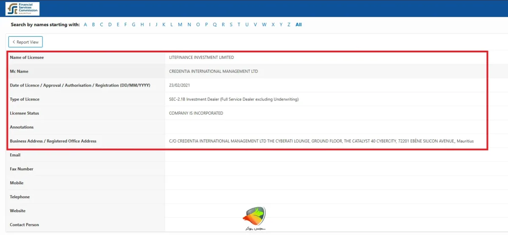Filter names starting with letter B

[94, 25]
